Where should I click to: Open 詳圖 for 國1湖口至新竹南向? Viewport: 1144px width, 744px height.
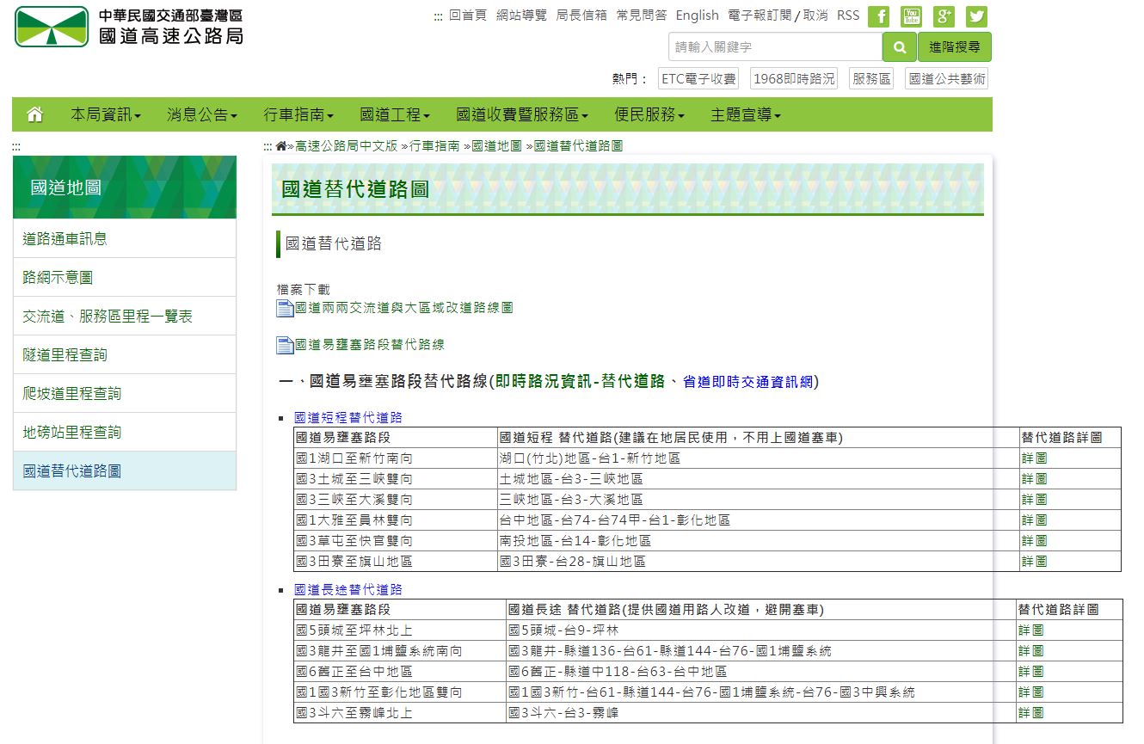[1034, 458]
